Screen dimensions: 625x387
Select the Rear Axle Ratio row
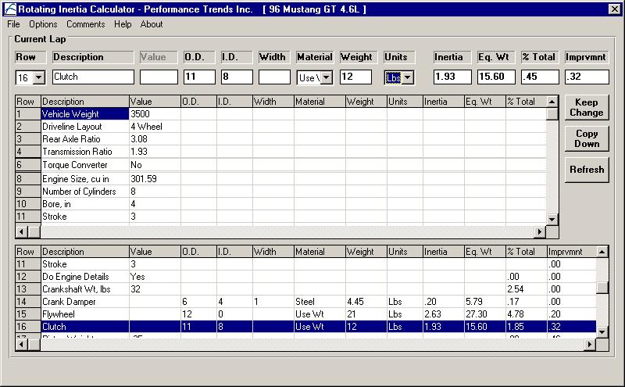click(x=280, y=139)
